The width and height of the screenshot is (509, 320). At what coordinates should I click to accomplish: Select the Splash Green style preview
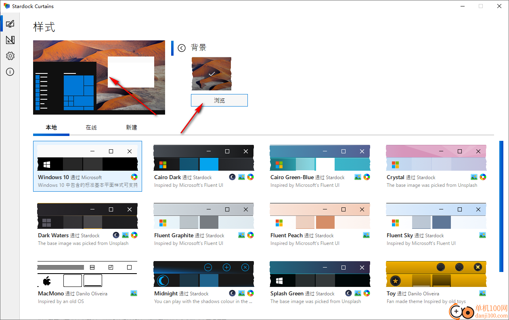point(320,274)
